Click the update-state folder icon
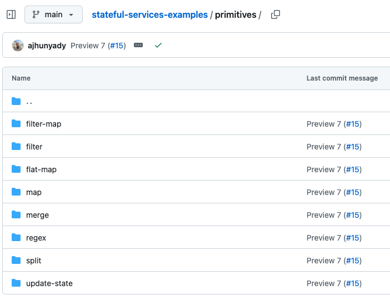 click(x=16, y=283)
